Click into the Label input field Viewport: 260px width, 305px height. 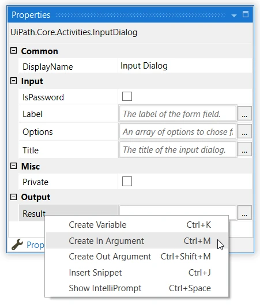[178, 114]
